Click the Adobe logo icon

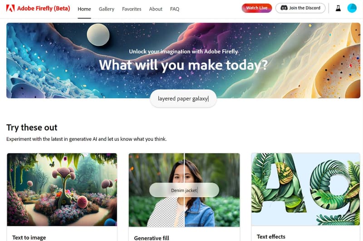[10, 8]
